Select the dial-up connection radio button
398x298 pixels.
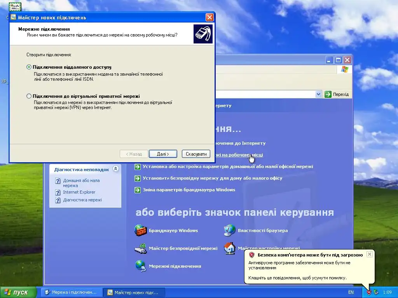click(x=29, y=67)
